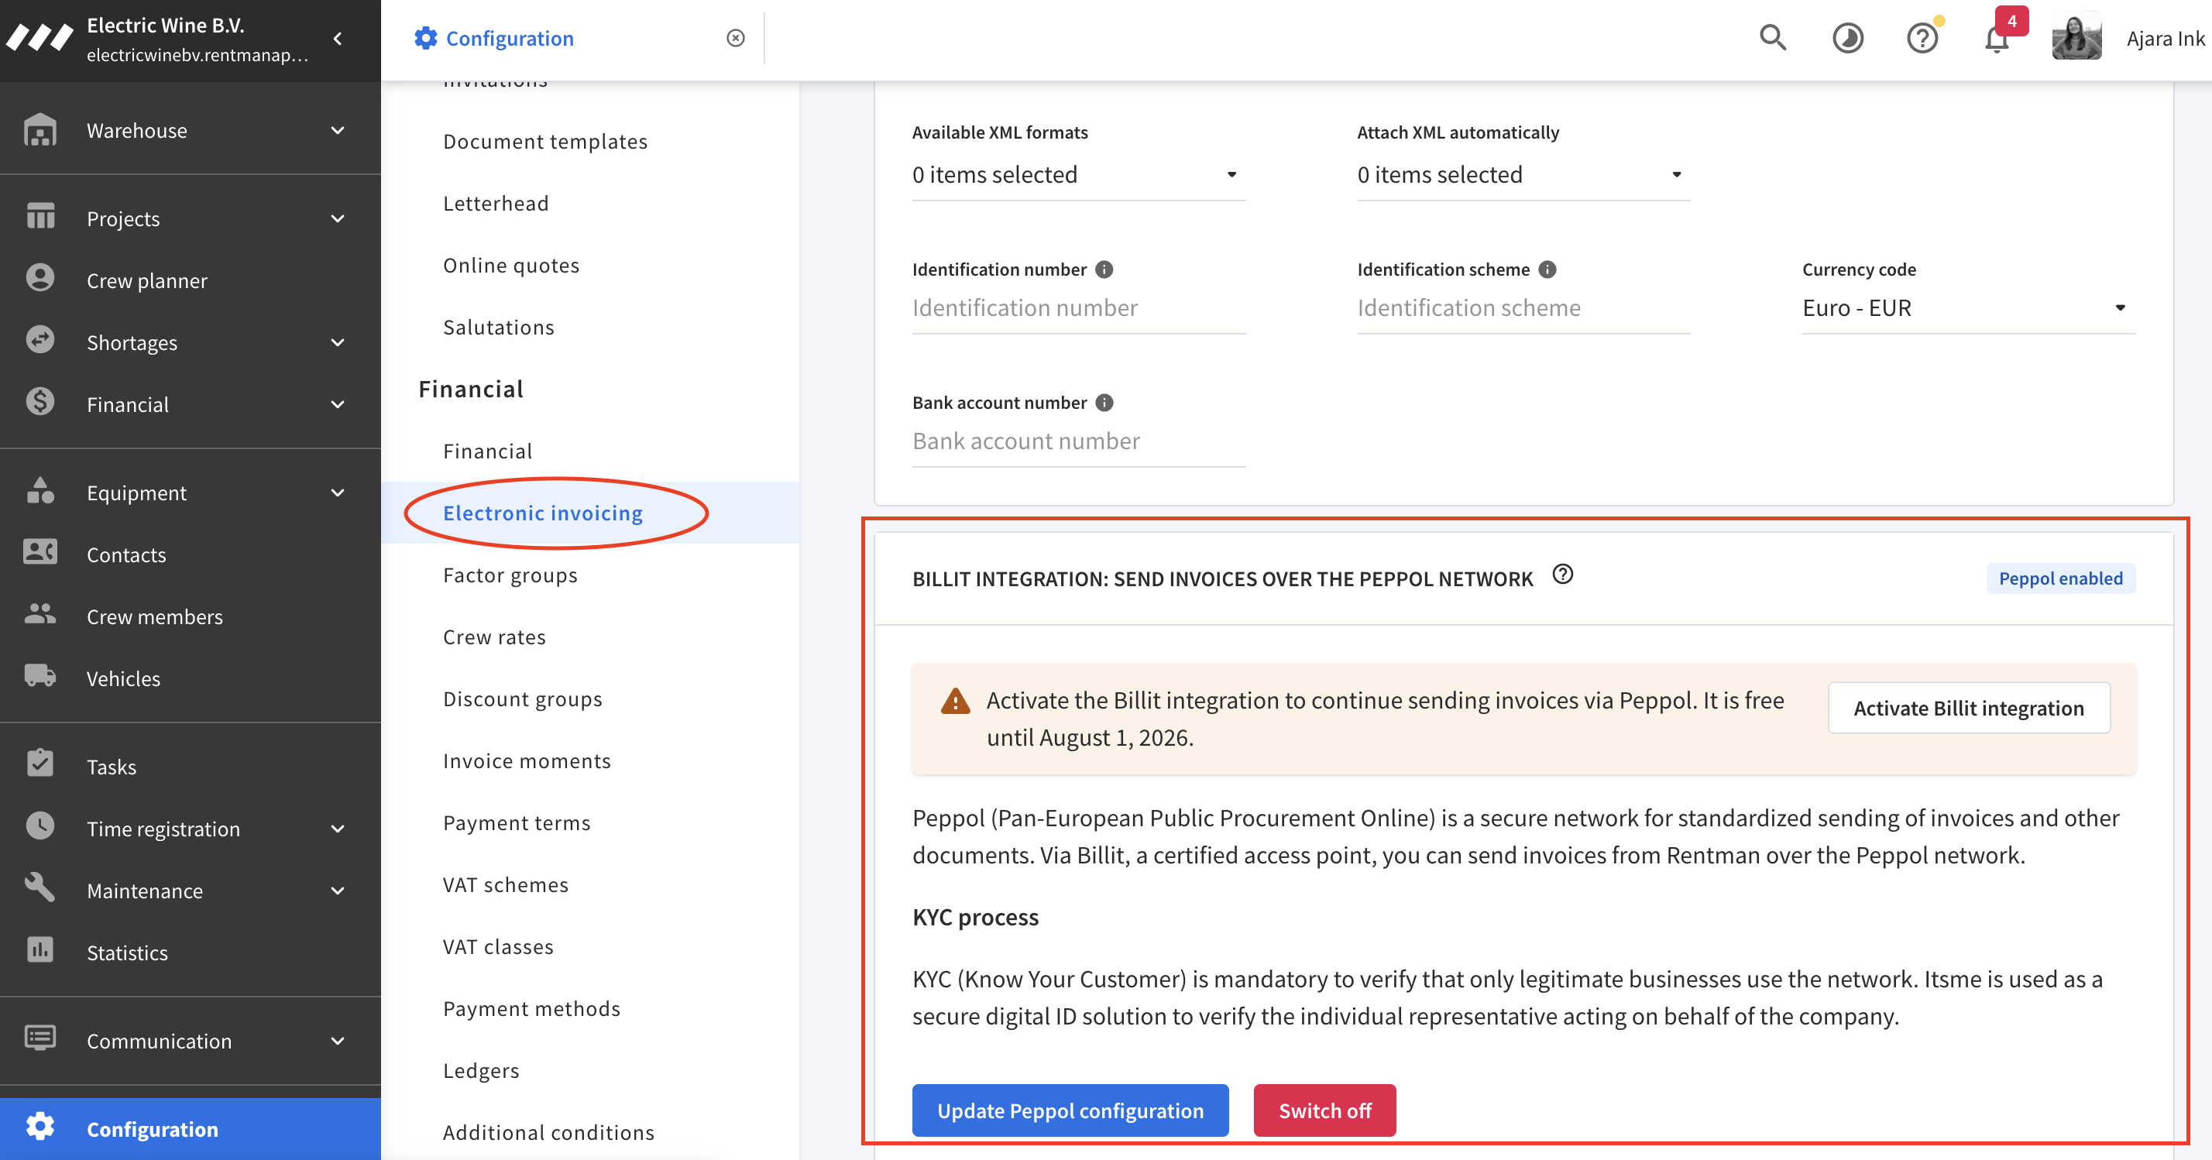Viewport: 2212px width, 1160px height.
Task: Open Salutations settings
Action: click(x=499, y=327)
